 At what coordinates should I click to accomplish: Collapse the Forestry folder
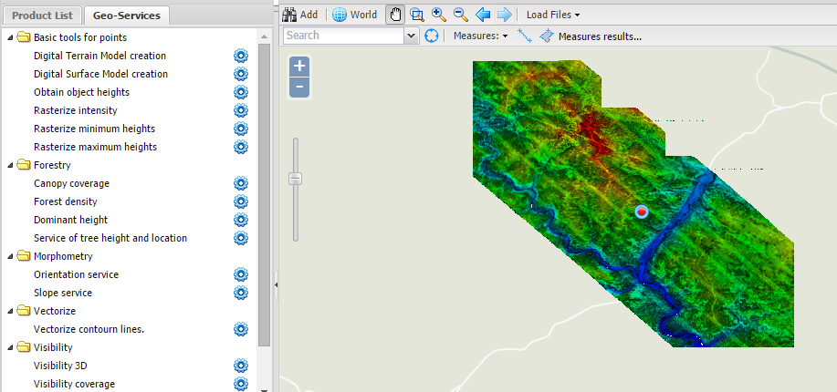(x=10, y=165)
